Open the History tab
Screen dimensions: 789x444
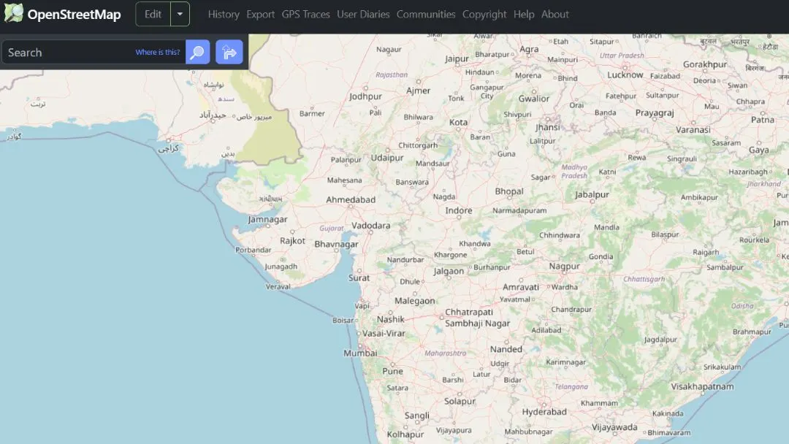click(x=224, y=15)
